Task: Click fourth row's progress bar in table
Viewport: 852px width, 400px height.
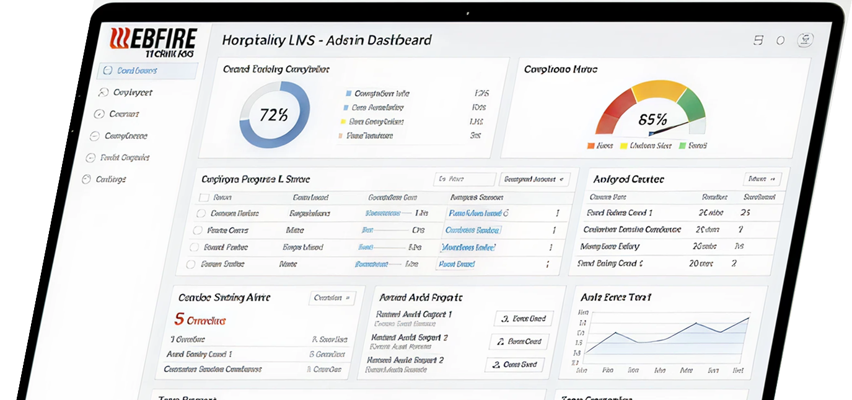Action: [379, 264]
